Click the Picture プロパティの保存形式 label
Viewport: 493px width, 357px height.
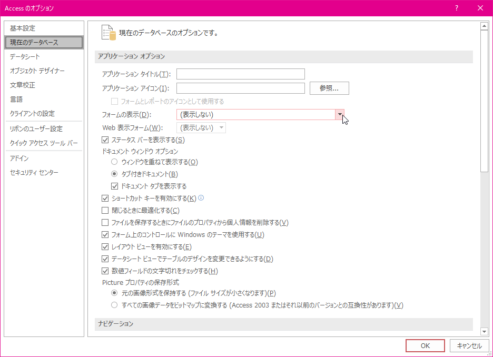[x=141, y=282]
